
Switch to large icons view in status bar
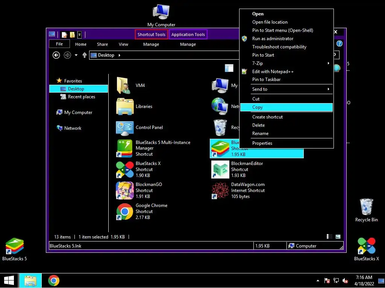338,237
